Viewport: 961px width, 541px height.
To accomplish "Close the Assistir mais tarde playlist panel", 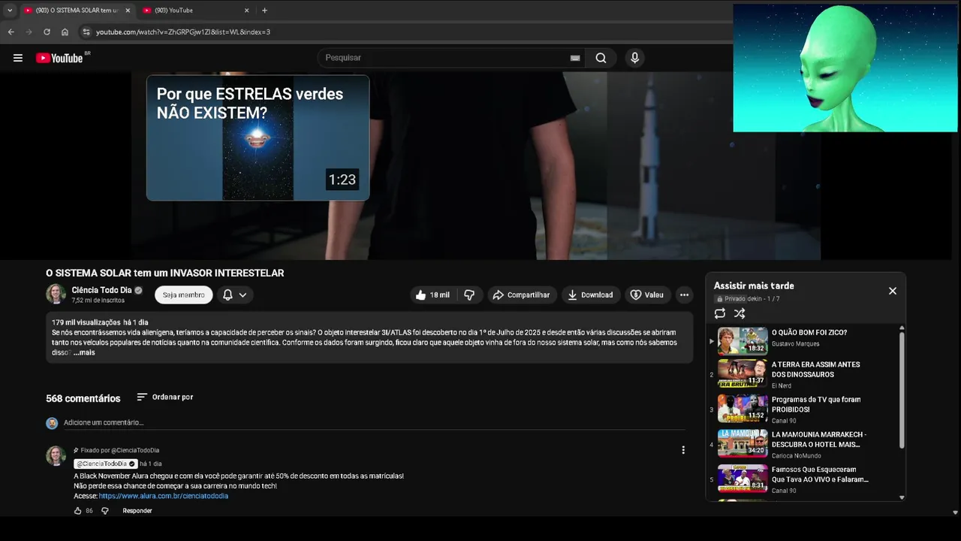I will coord(893,291).
